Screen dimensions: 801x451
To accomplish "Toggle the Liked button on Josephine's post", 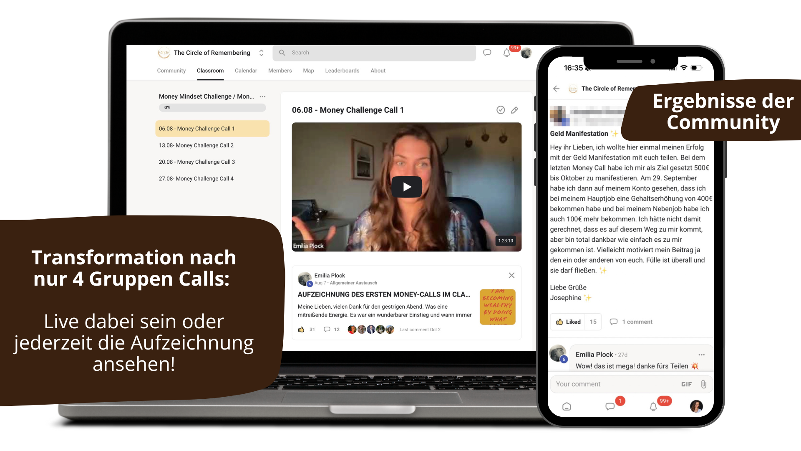I will [568, 322].
